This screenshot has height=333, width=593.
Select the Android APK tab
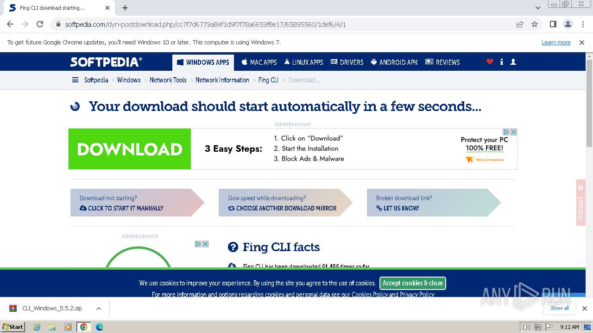tap(394, 62)
